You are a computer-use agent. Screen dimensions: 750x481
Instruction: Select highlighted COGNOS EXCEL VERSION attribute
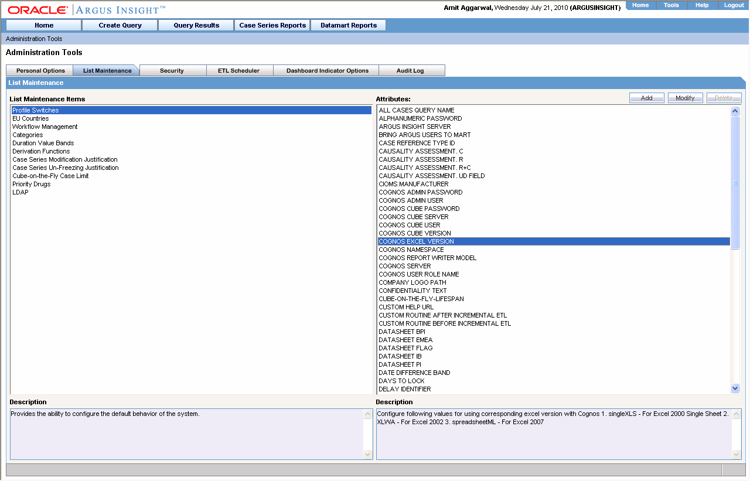click(554, 241)
